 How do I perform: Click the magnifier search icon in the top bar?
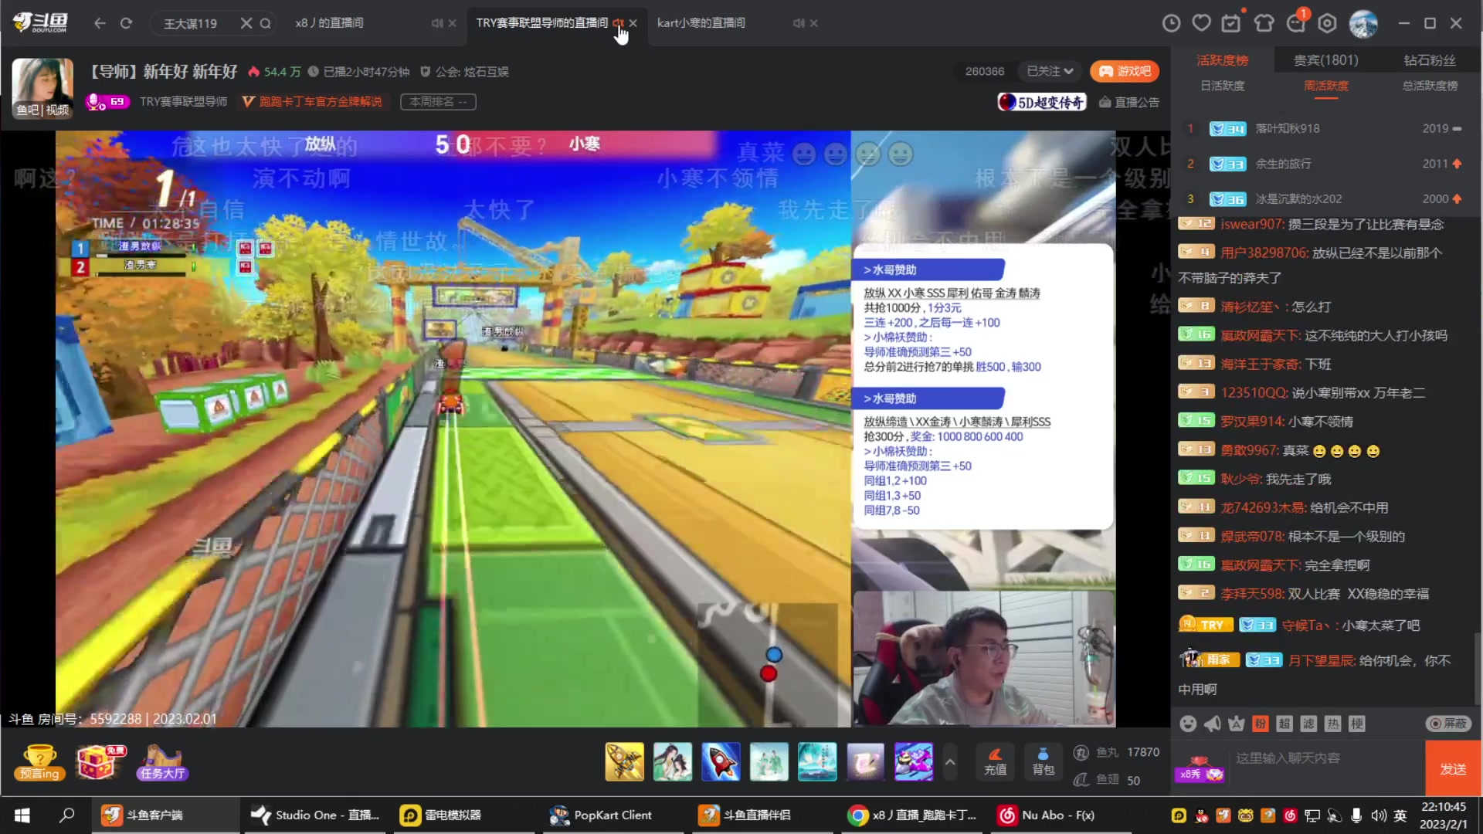tap(265, 23)
